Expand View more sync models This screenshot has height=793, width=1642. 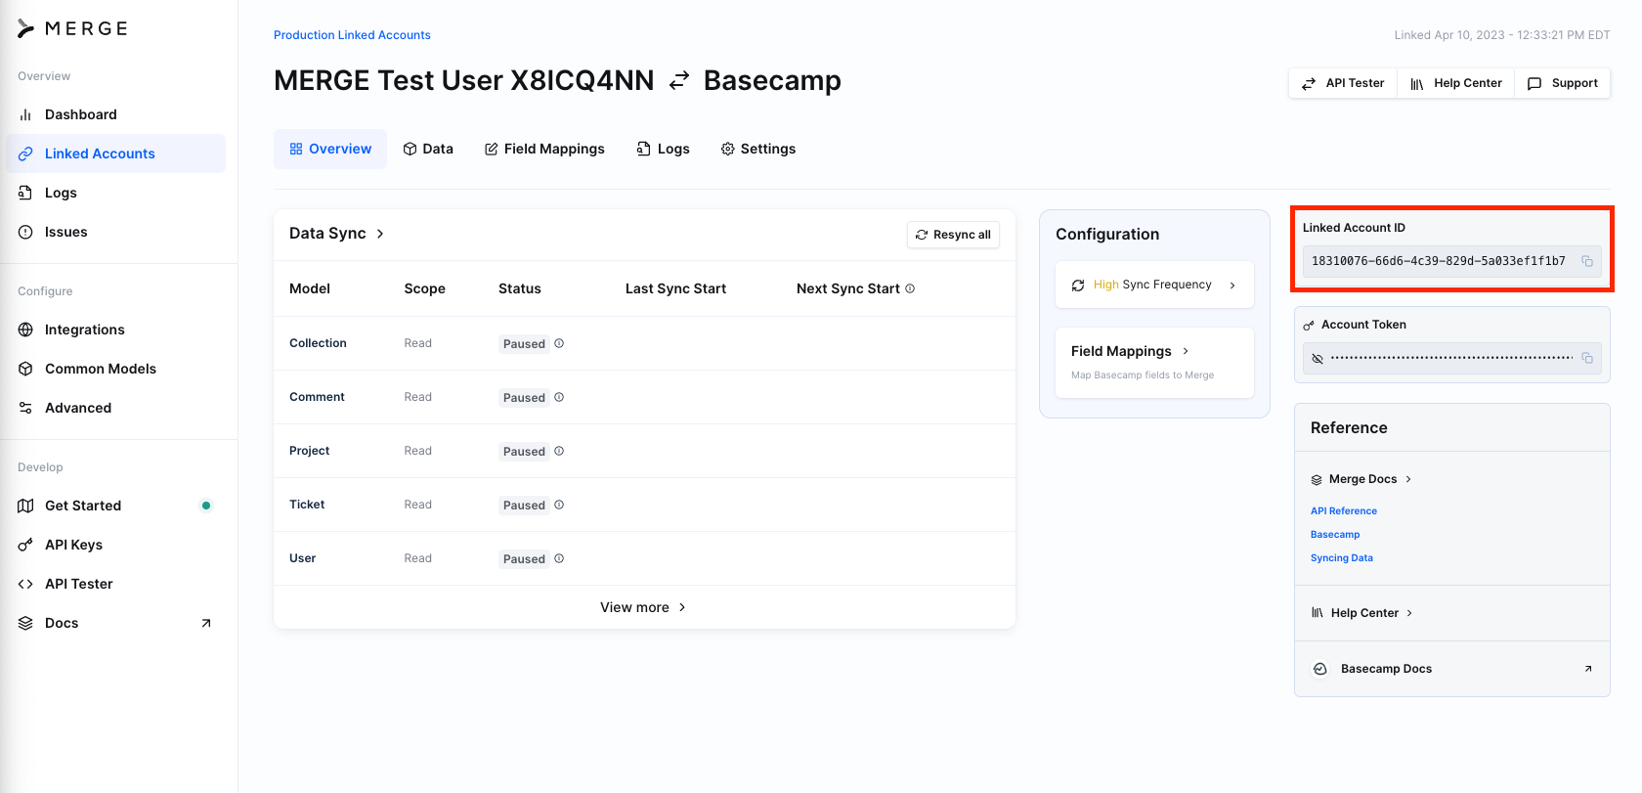643,607
